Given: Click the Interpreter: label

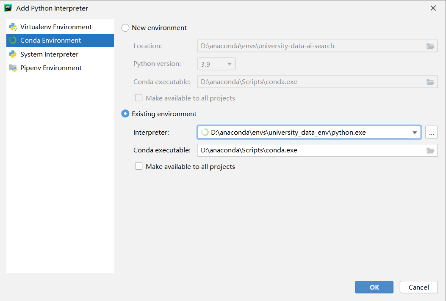Looking at the screenshot, I should [x=151, y=133].
